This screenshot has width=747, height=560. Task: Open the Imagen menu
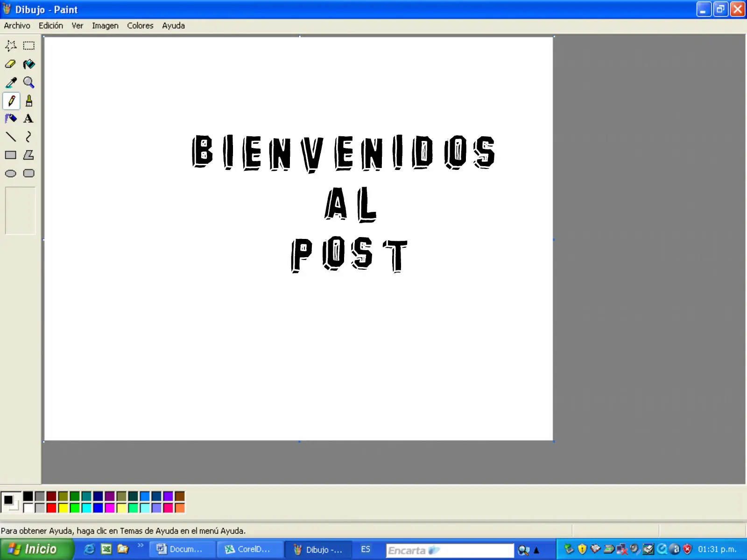coord(105,26)
